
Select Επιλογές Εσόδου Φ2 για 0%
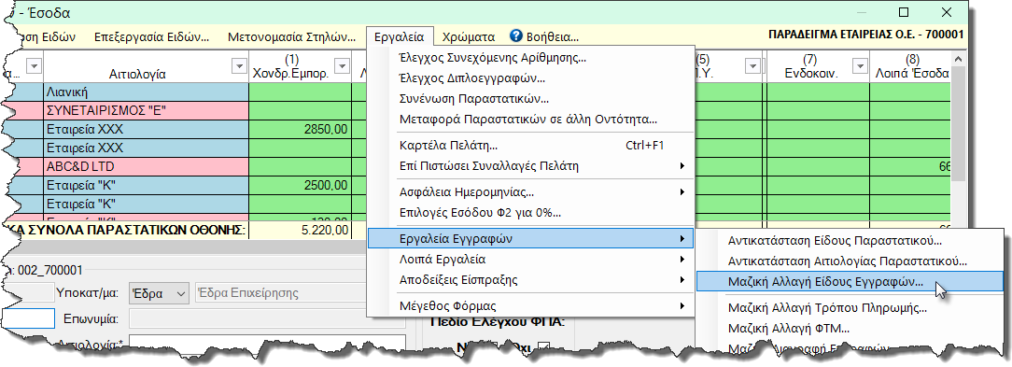[531, 212]
